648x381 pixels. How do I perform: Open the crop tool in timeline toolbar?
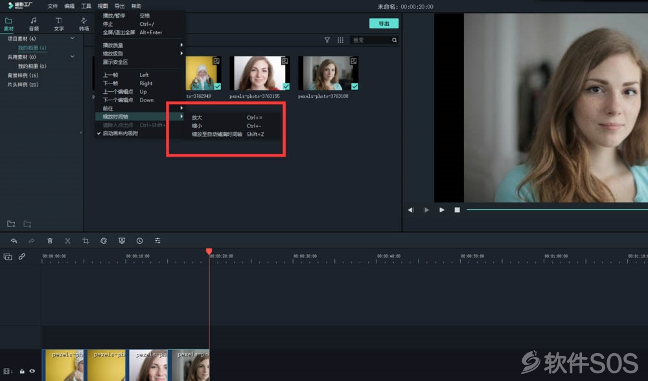pyautogui.click(x=86, y=241)
